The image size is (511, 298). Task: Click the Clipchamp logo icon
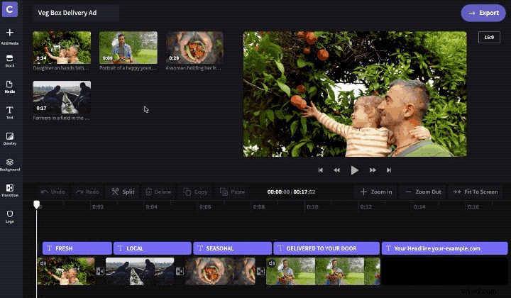pos(10,9)
